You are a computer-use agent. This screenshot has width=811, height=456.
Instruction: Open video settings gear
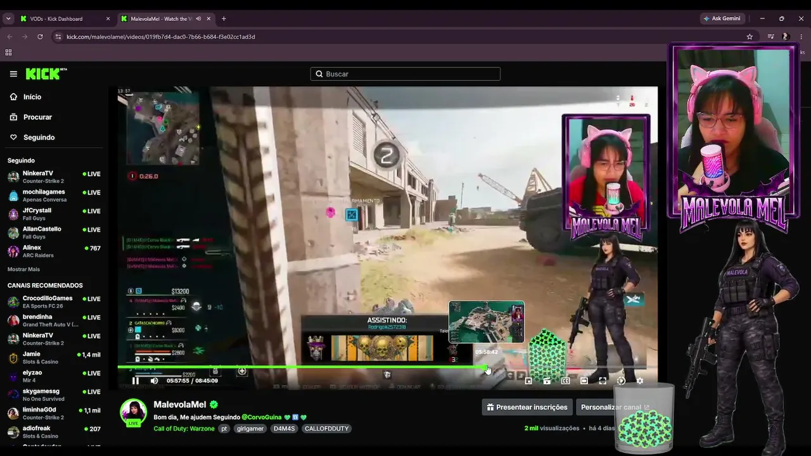(640, 381)
